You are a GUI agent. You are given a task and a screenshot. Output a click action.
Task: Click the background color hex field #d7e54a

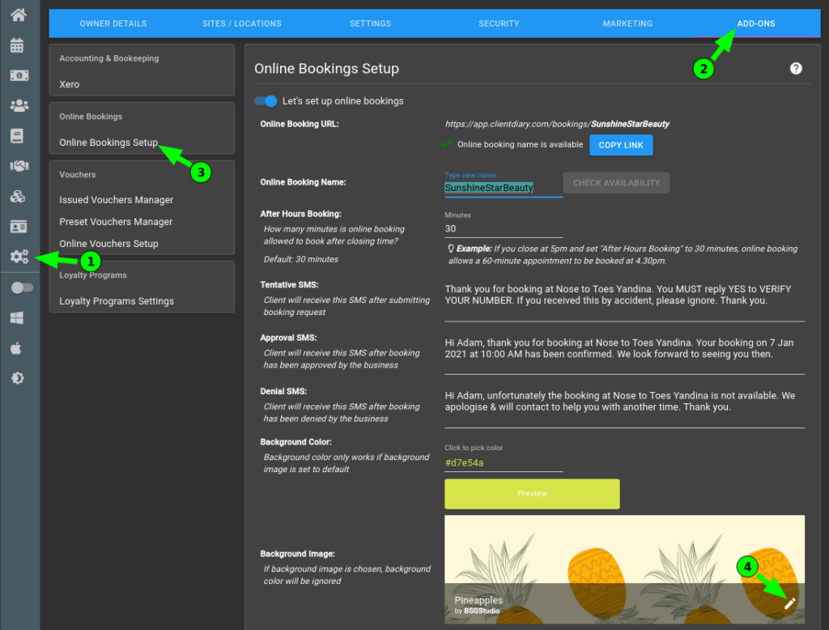(503, 463)
